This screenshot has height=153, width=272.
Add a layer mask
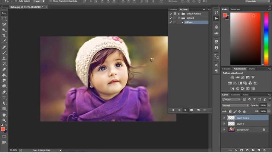point(242,150)
